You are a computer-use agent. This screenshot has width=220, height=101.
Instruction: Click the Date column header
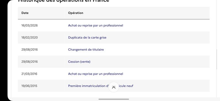(25, 13)
